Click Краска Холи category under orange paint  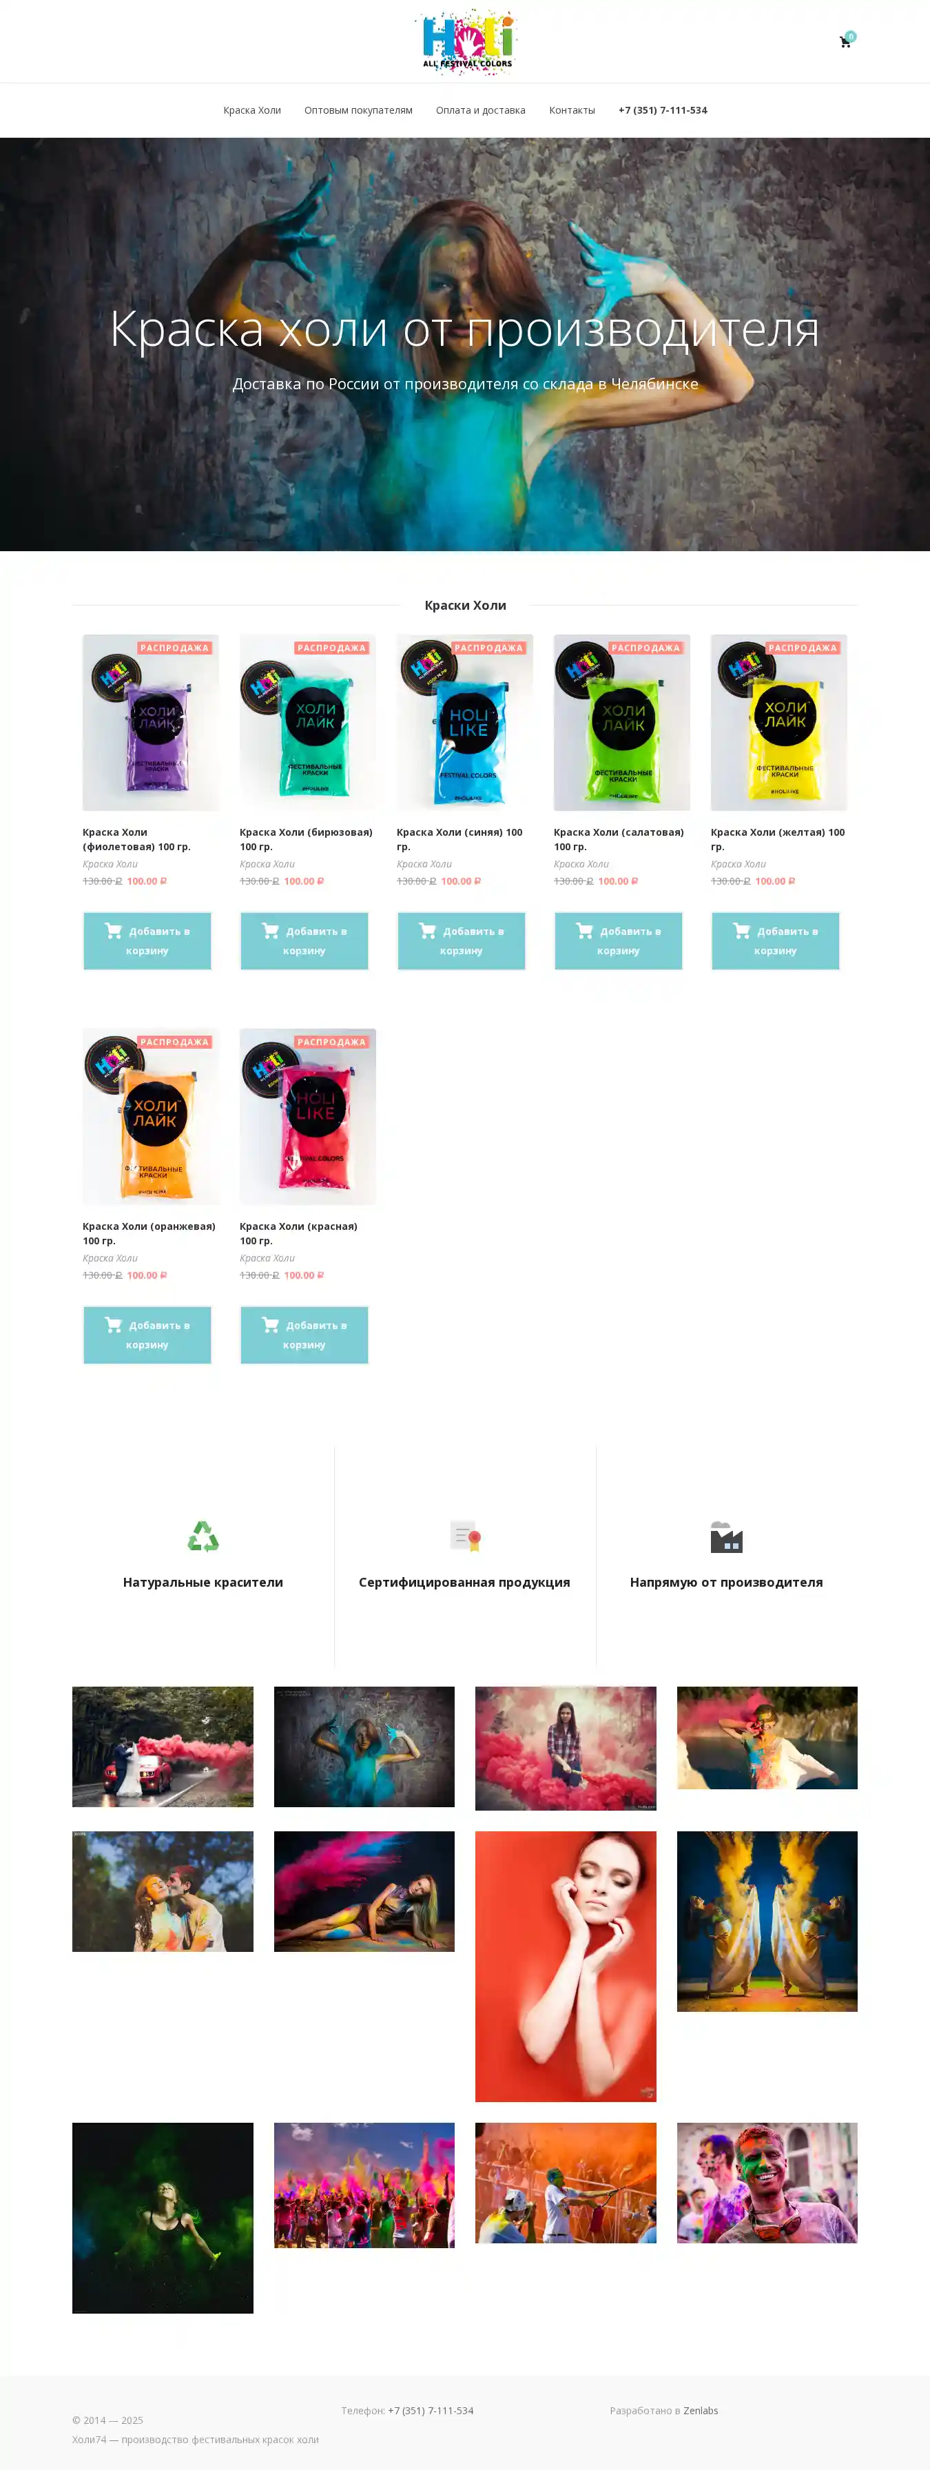tap(110, 1258)
